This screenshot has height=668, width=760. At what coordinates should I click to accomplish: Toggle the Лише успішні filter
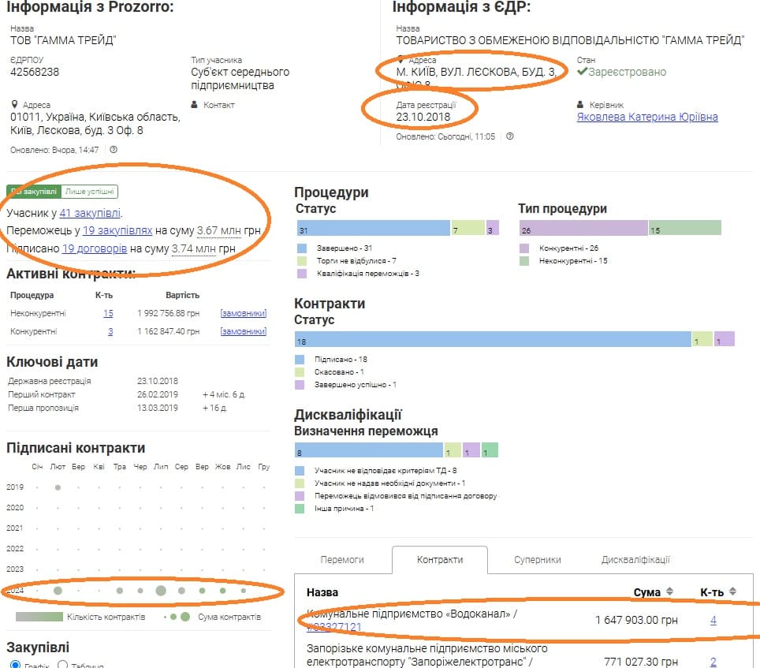click(x=91, y=191)
